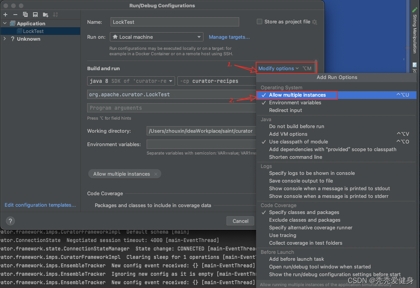Click the Program arguments field
Screen dimensions: 420x288
coord(172,108)
